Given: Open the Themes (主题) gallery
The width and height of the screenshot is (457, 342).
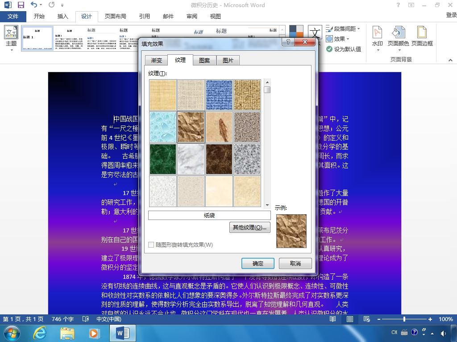Looking at the screenshot, I should tap(11, 38).
